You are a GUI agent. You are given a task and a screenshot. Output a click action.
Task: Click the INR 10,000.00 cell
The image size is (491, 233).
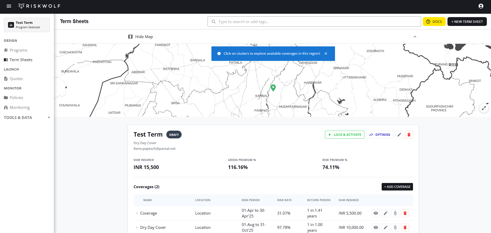point(351,227)
